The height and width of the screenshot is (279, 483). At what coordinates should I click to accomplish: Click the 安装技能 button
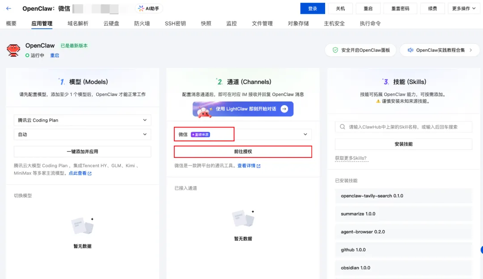tap(403, 144)
